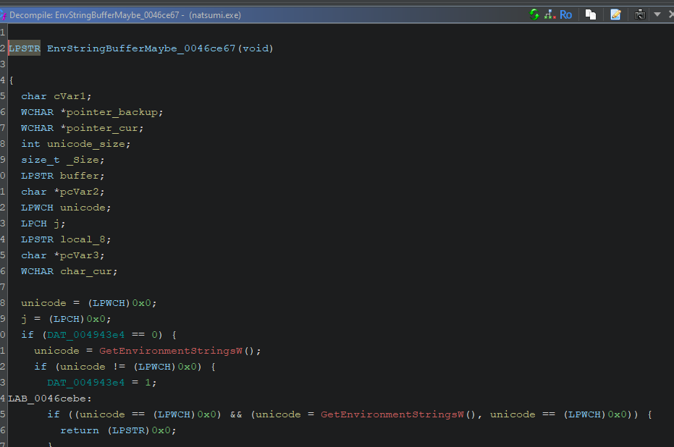Image resolution: width=674 pixels, height=447 pixels.
Task: Close the Decompile panel
Action: pos(669,14)
